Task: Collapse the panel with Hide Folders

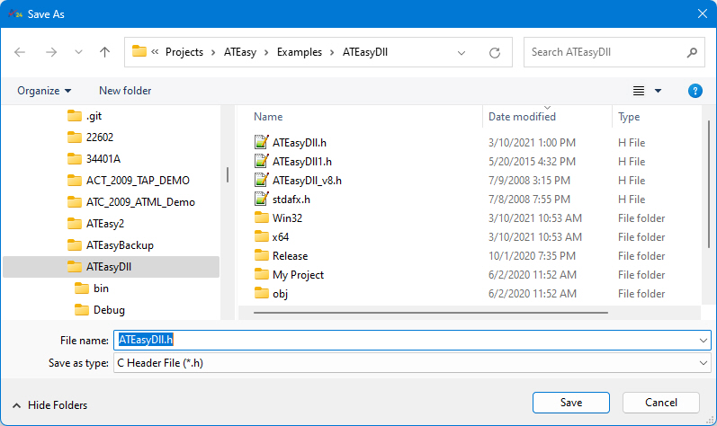Action: click(x=53, y=405)
